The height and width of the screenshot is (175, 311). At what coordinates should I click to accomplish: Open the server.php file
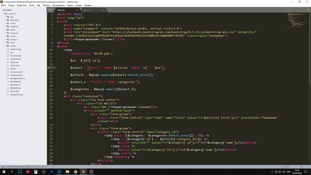[x=15, y=91]
